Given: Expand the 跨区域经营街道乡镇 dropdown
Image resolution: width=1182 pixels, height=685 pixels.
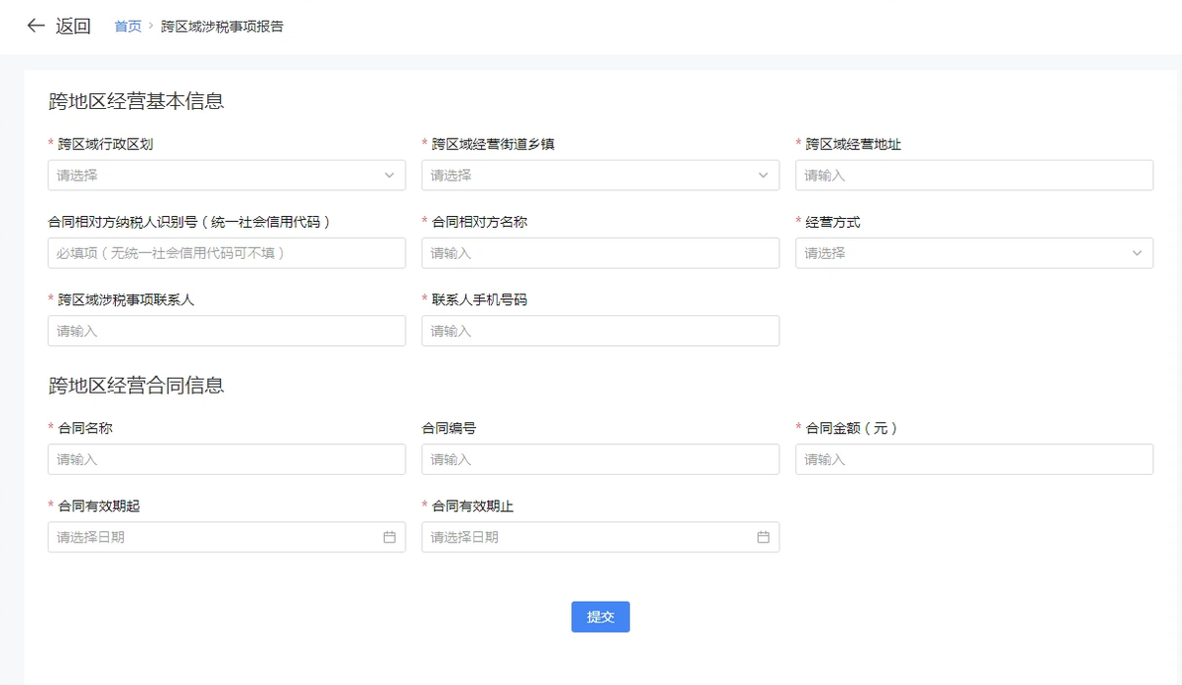Looking at the screenshot, I should point(600,175).
